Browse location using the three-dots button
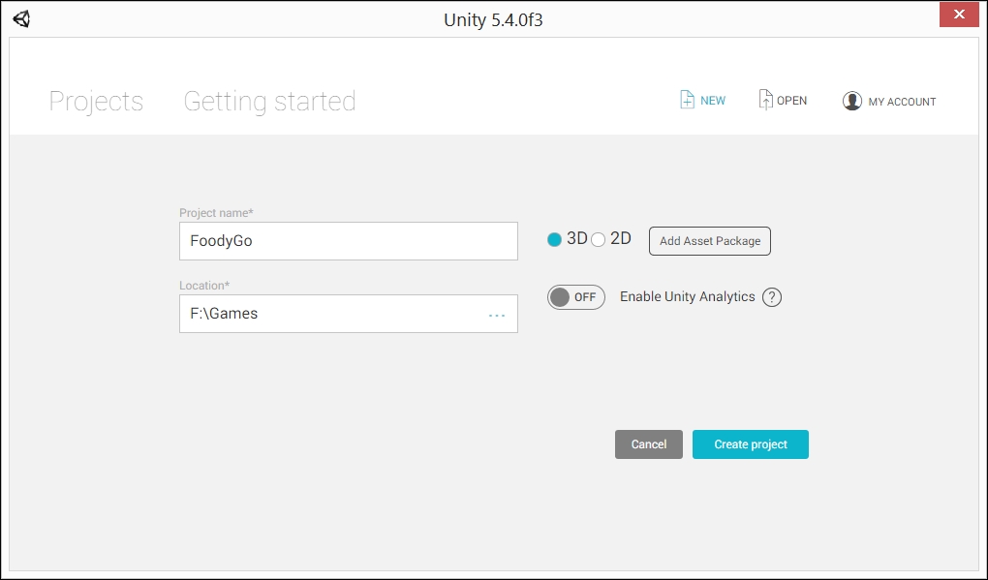988x580 pixels. [x=497, y=315]
